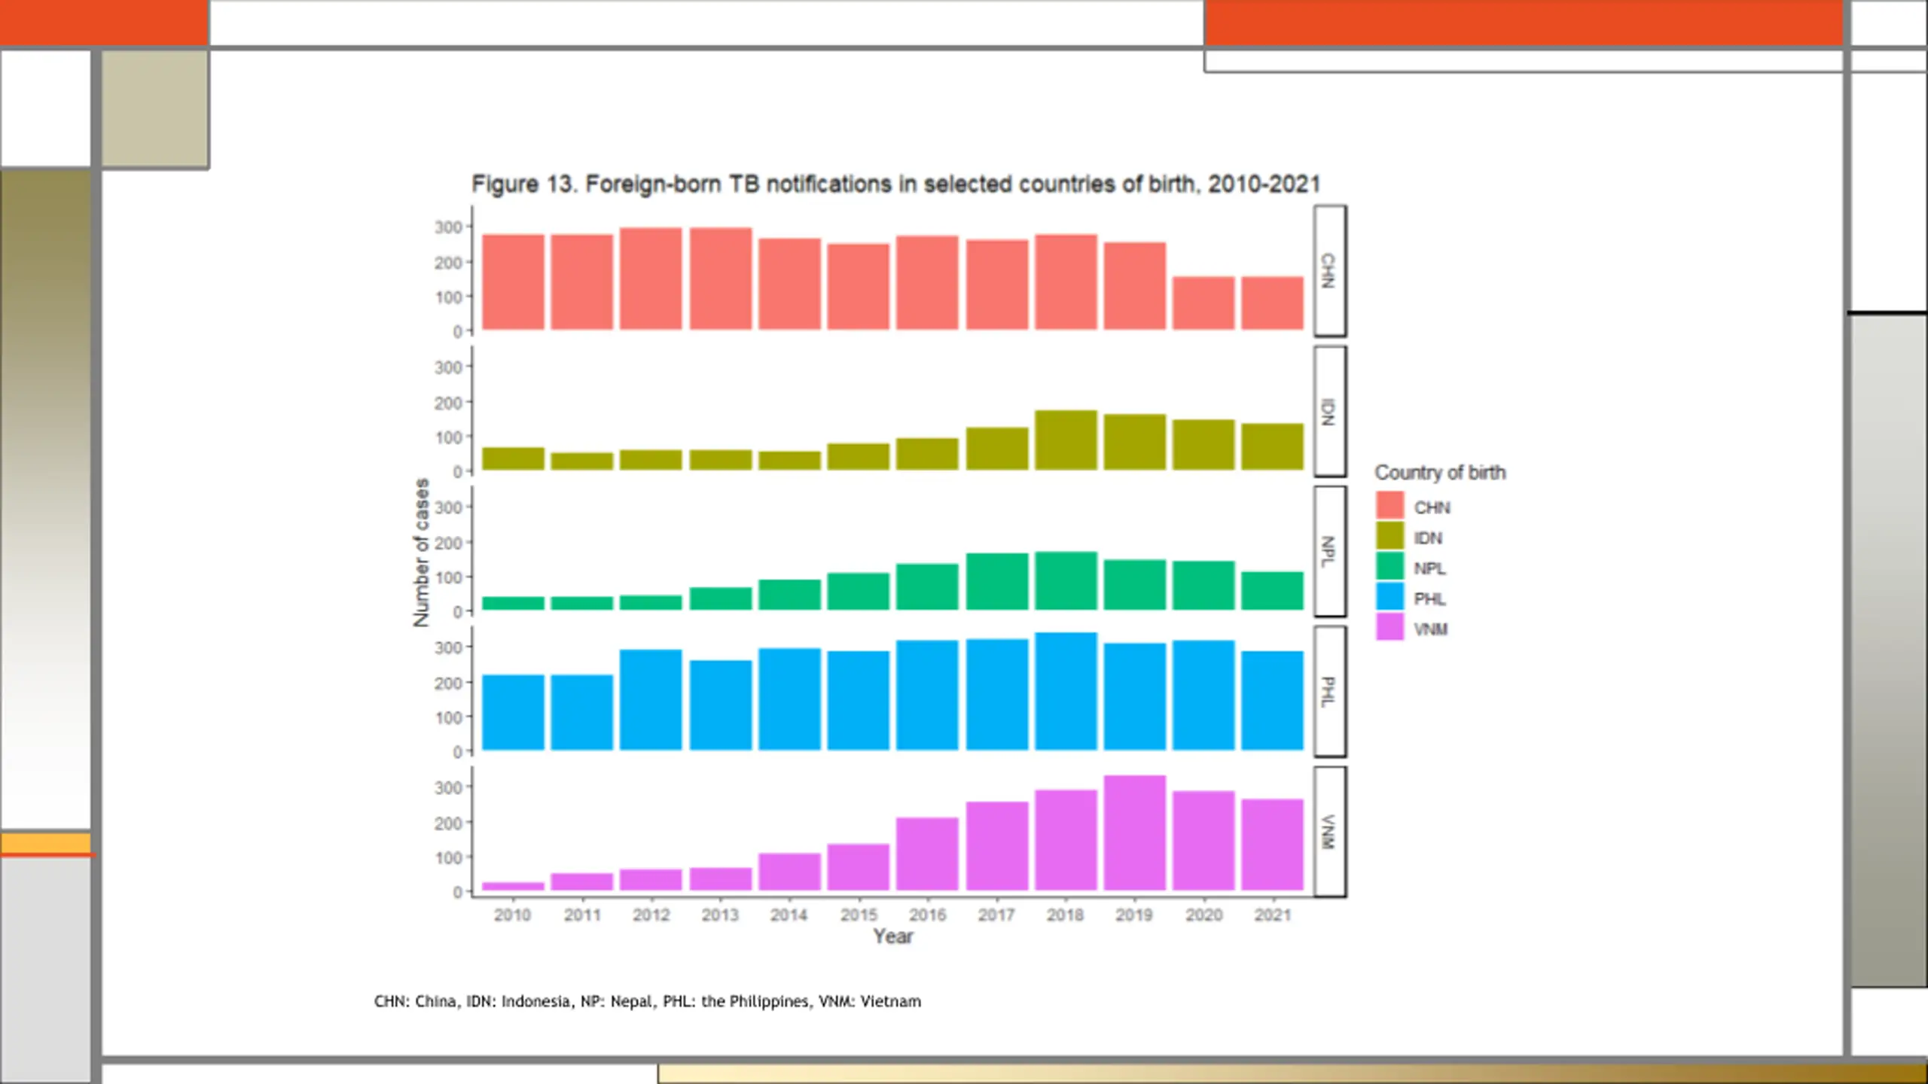Image resolution: width=1928 pixels, height=1084 pixels.
Task: Click the CHN red legend swatch
Action: (x=1390, y=505)
